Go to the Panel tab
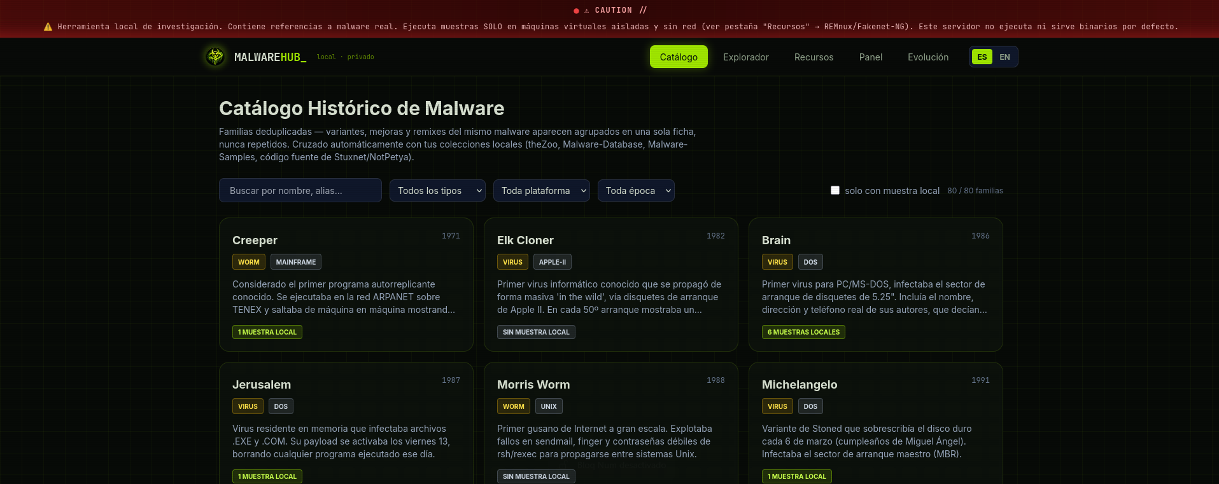This screenshot has width=1219, height=484. pos(871,57)
